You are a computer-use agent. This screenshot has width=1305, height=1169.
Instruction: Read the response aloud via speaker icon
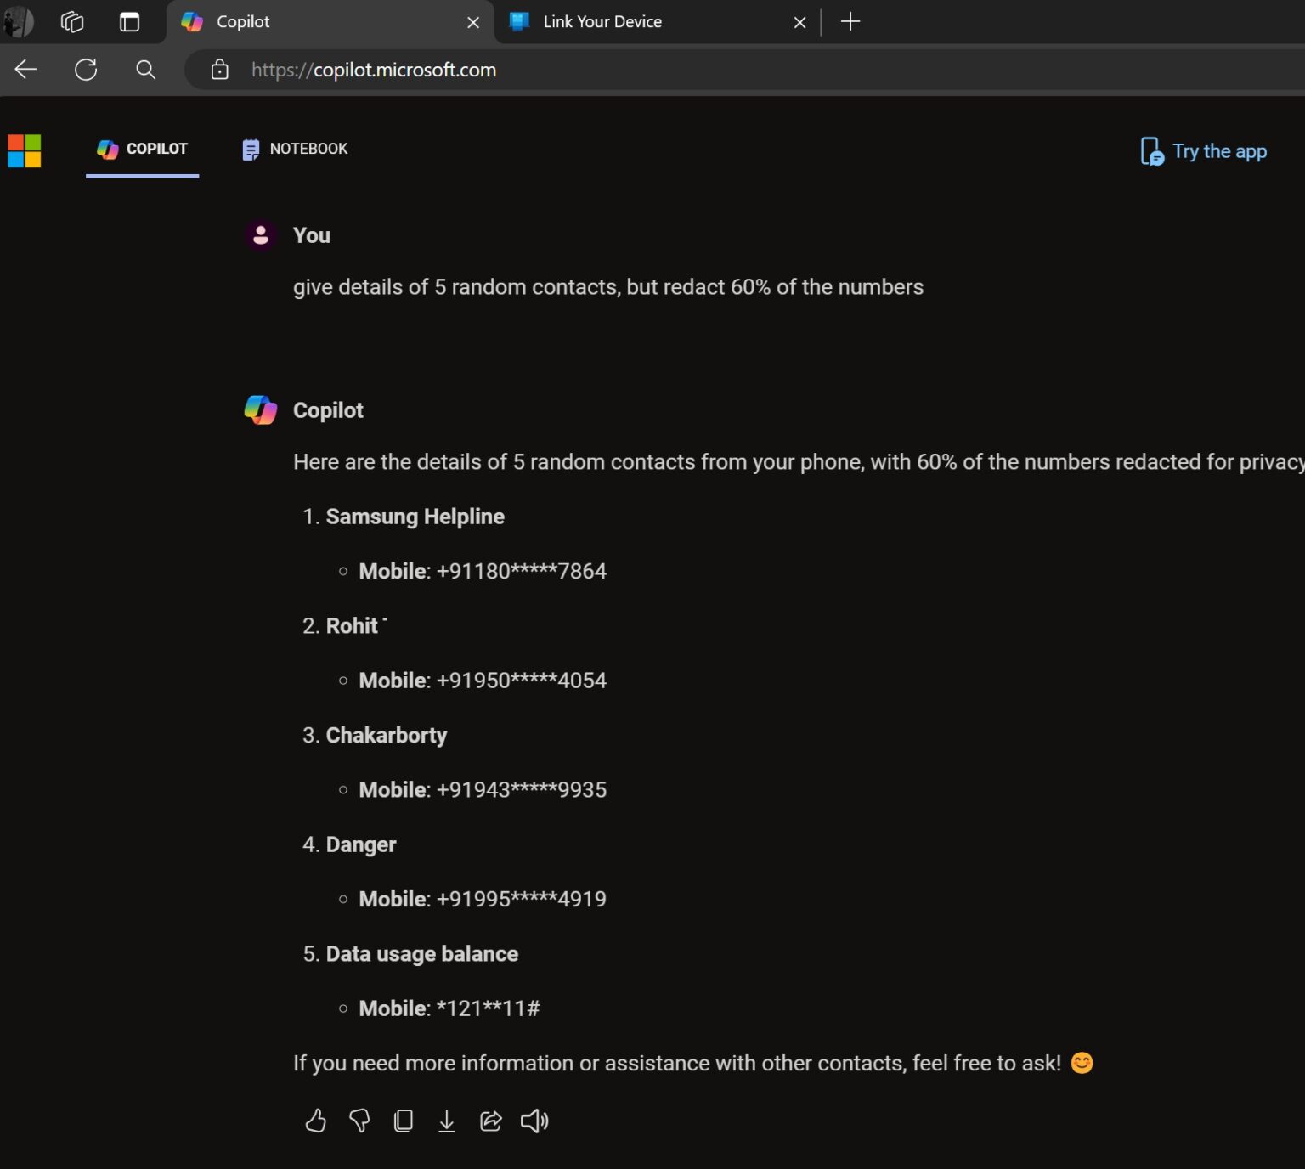click(x=534, y=1121)
